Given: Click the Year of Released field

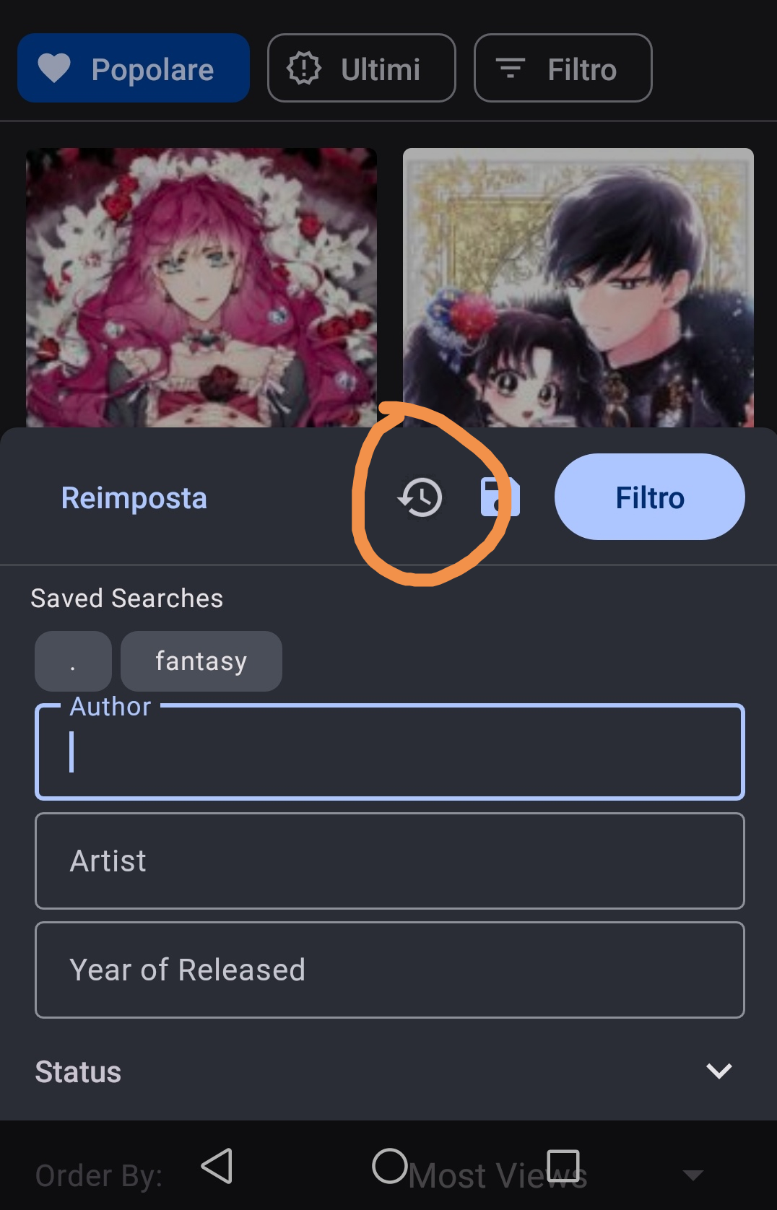Looking at the screenshot, I should [390, 970].
